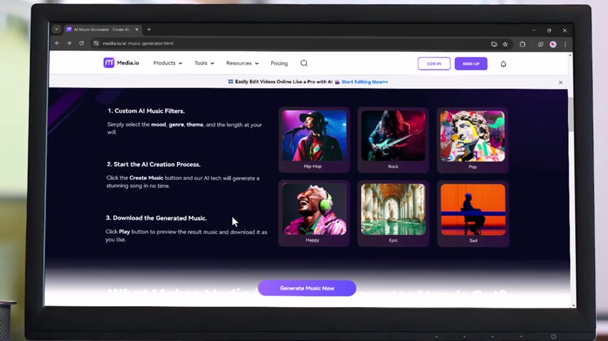This screenshot has width=608, height=341.
Task: View site information icon in address bar
Action: click(x=96, y=43)
